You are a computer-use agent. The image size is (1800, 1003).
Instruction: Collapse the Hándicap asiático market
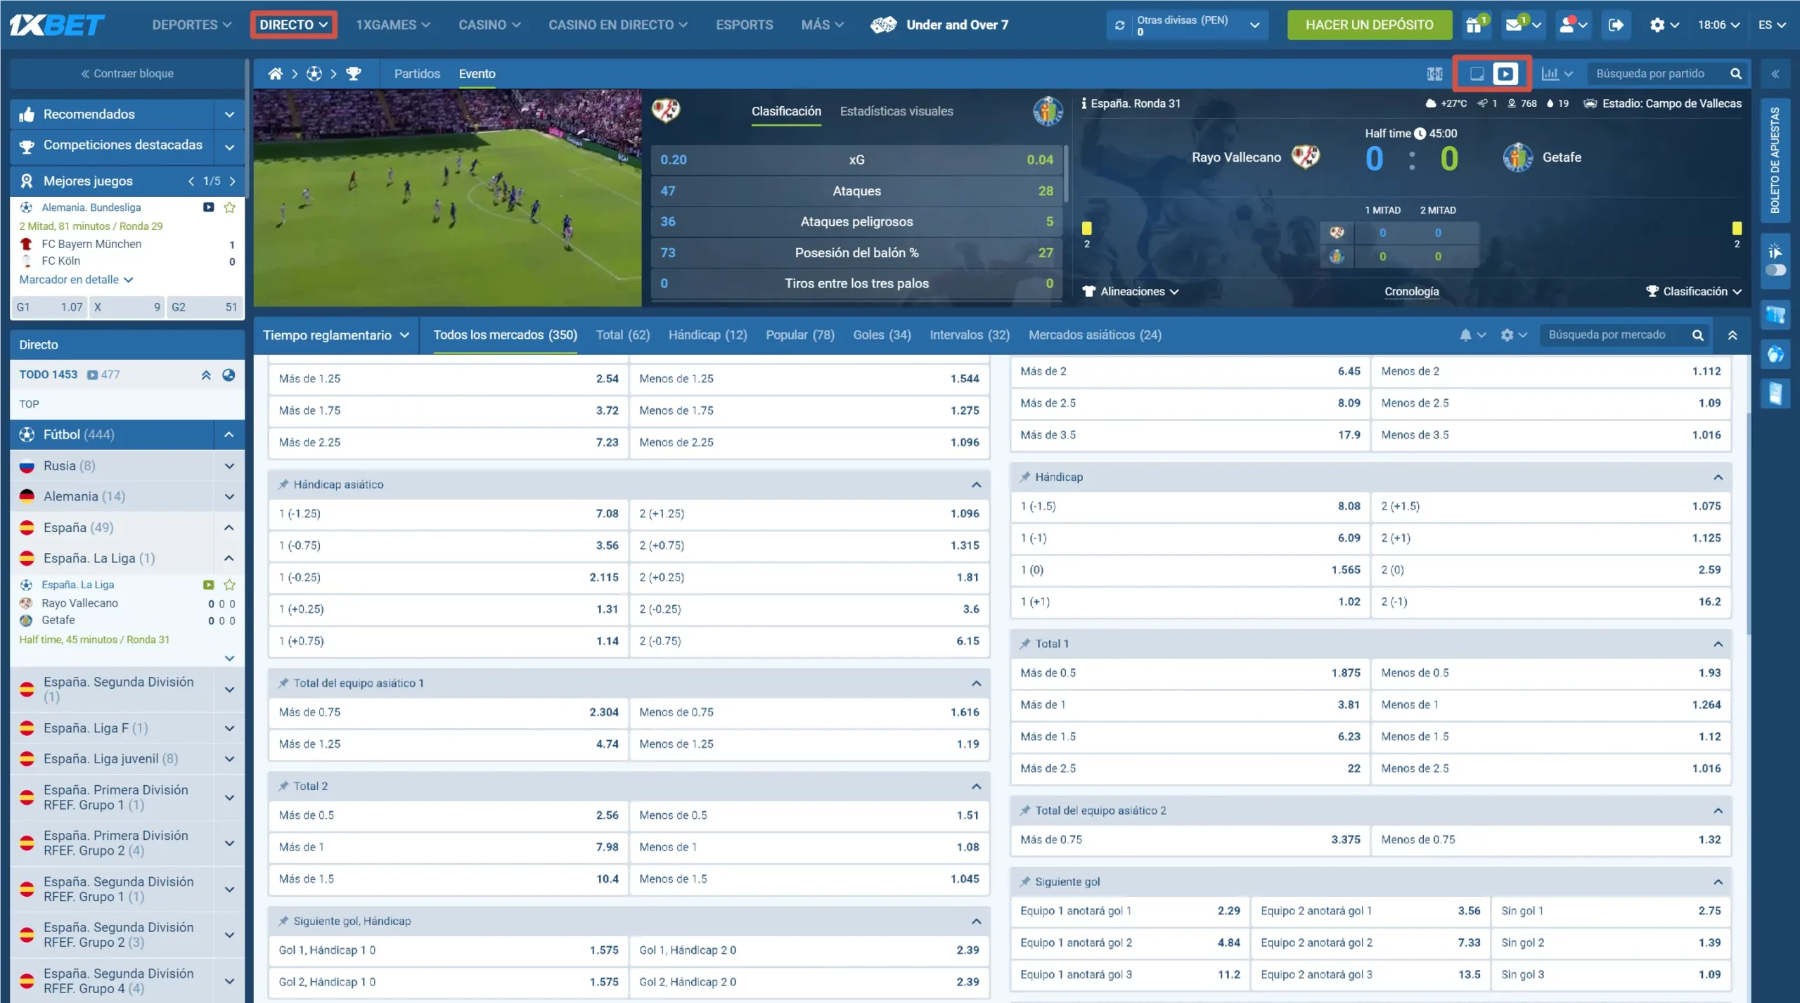tap(977, 484)
